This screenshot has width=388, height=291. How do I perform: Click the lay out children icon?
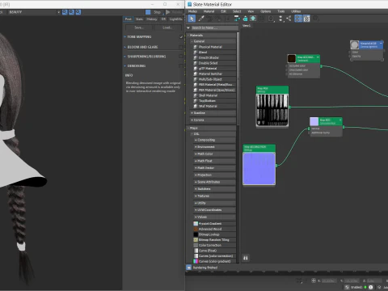(x=289, y=19)
